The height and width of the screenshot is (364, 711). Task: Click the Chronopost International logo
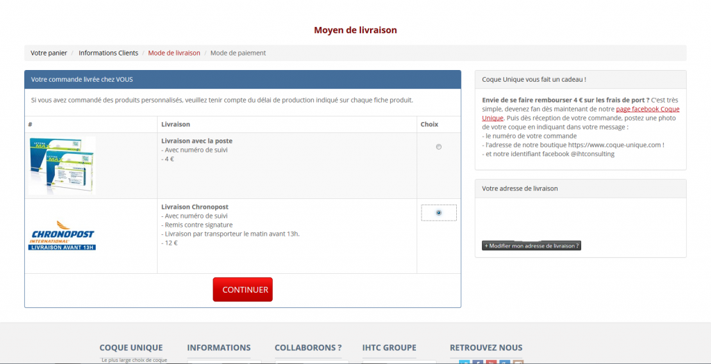62,235
